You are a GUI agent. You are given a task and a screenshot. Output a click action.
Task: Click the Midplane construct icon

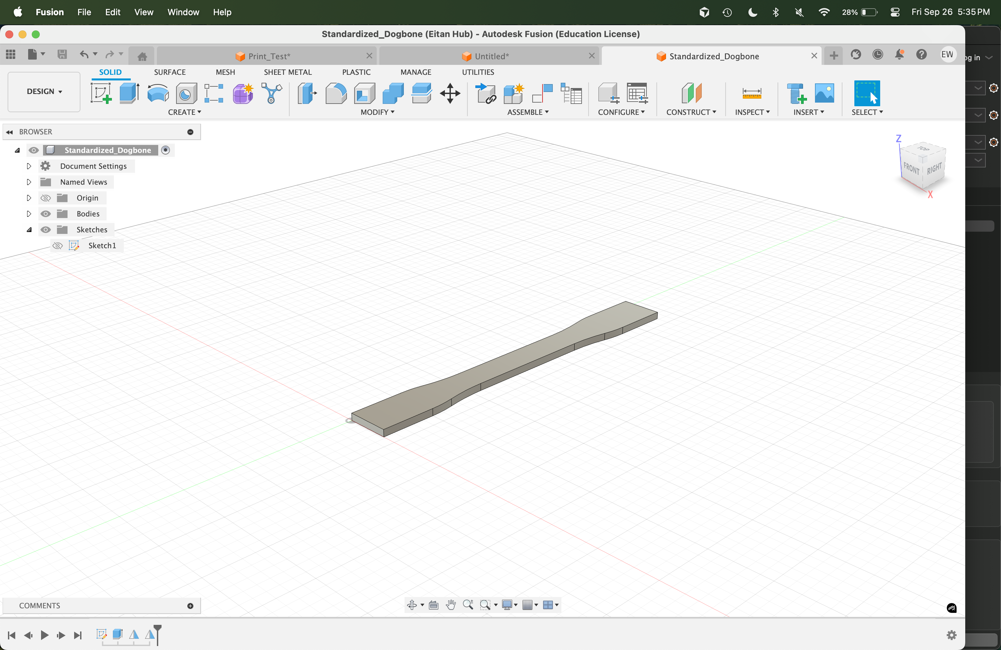pos(691,93)
